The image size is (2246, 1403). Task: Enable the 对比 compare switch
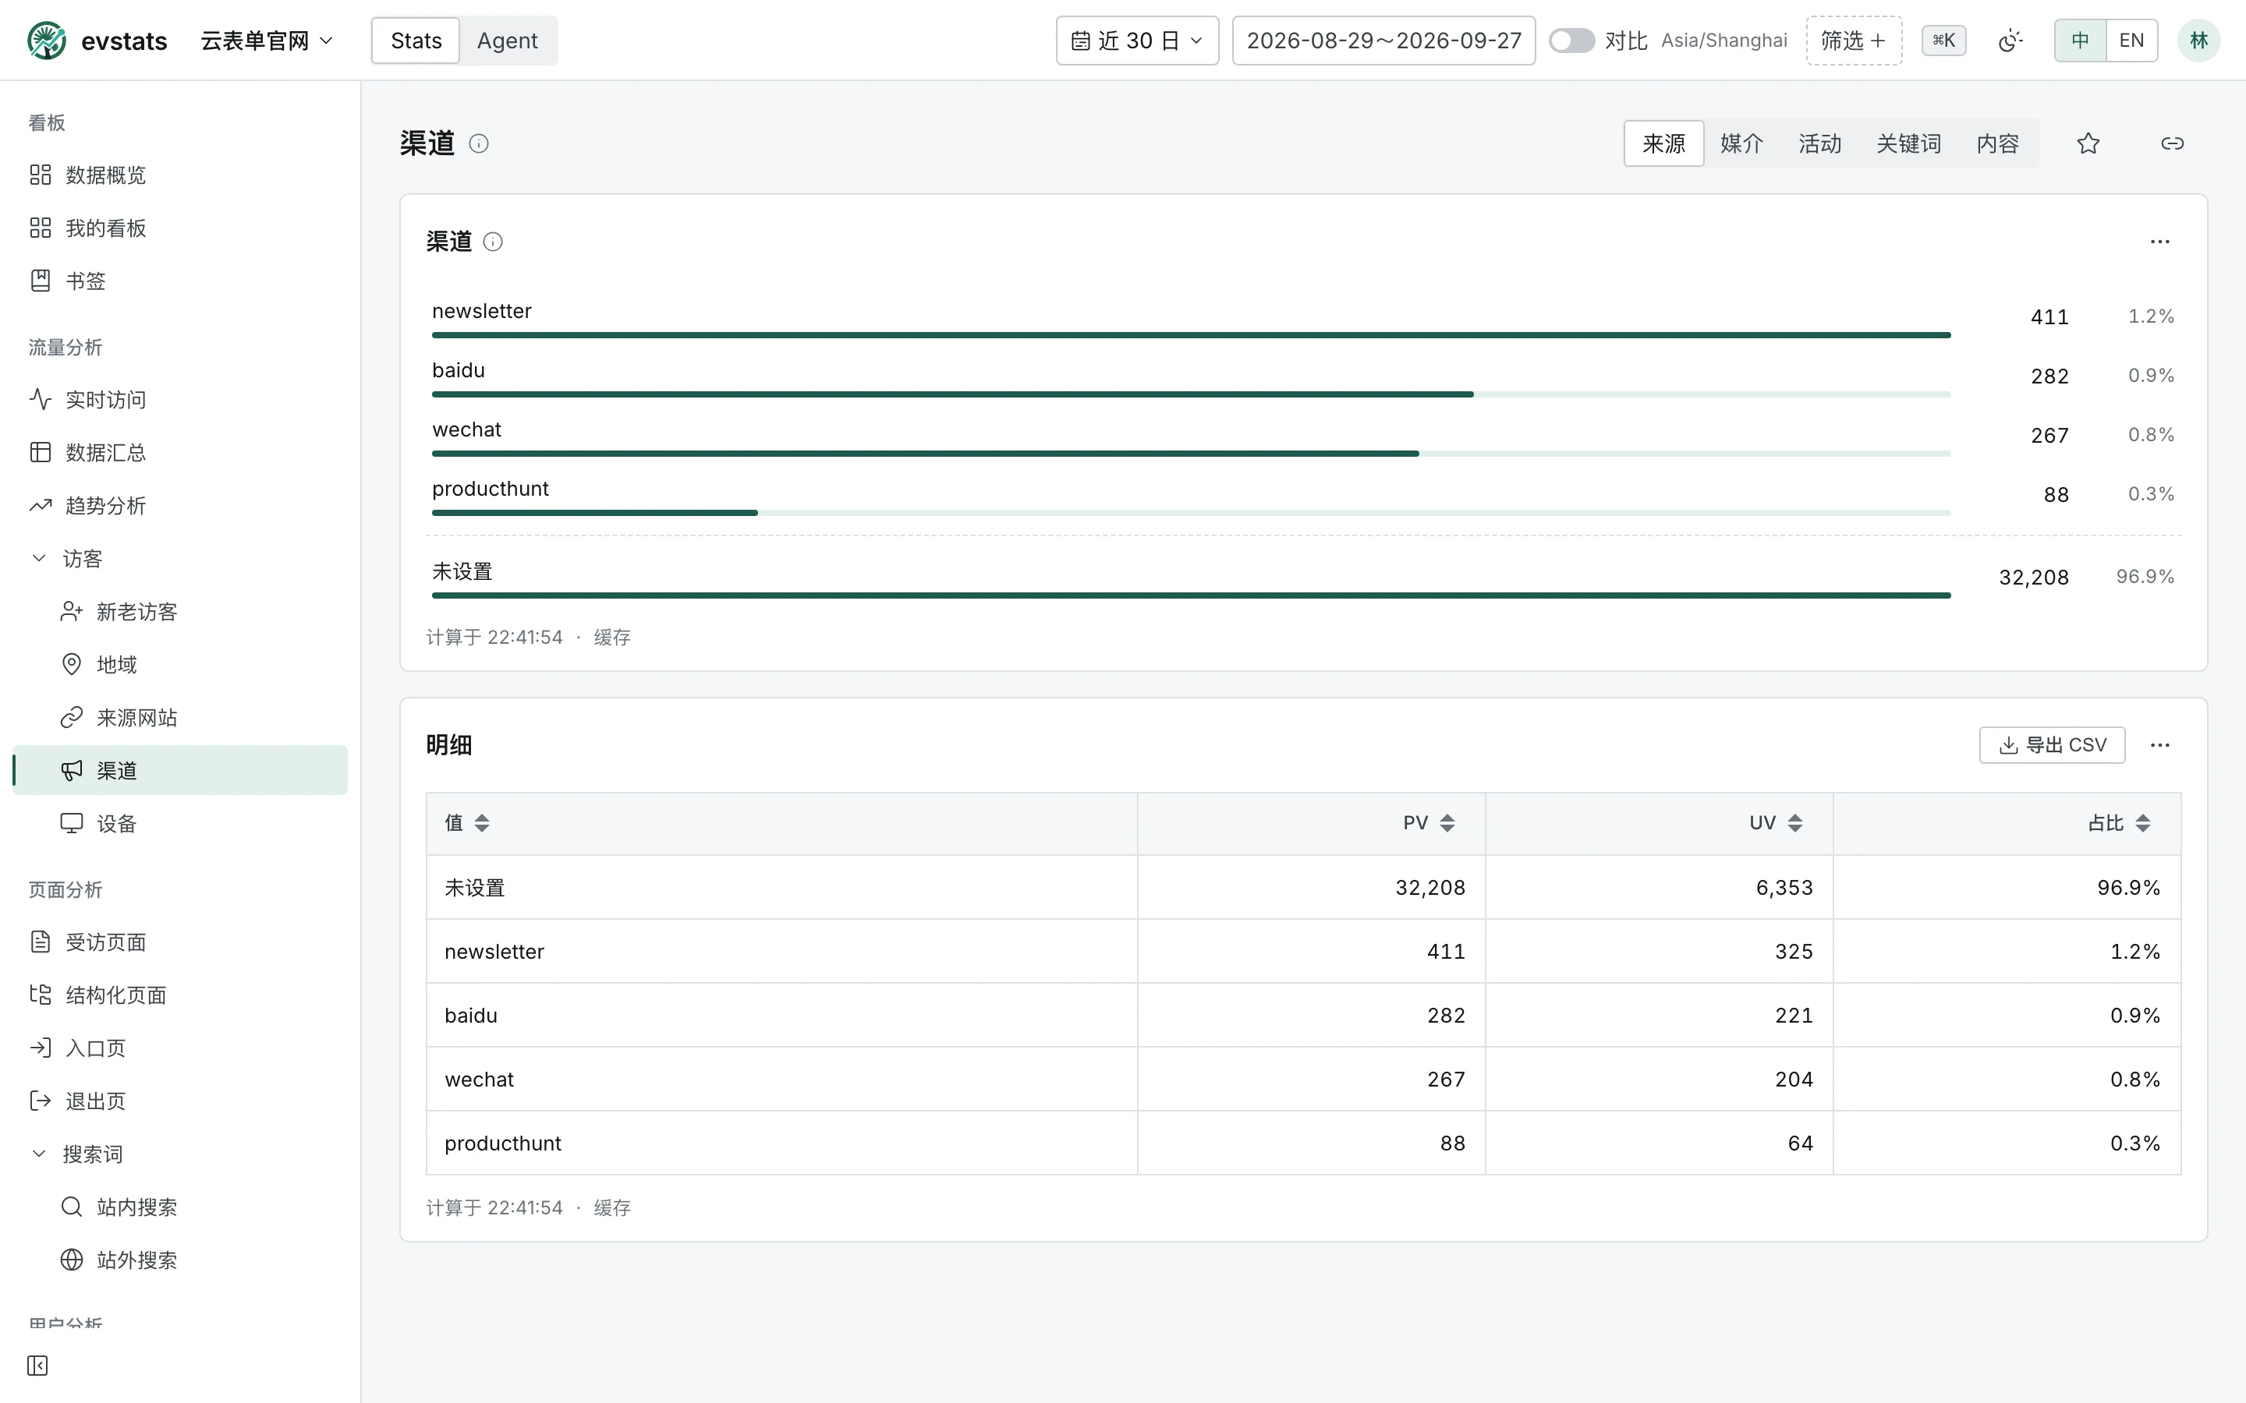pos(1571,41)
